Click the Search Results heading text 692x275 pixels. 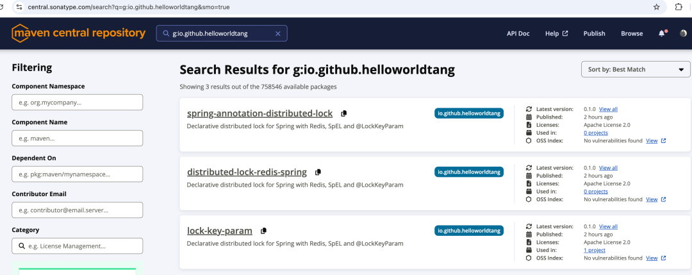coord(317,70)
